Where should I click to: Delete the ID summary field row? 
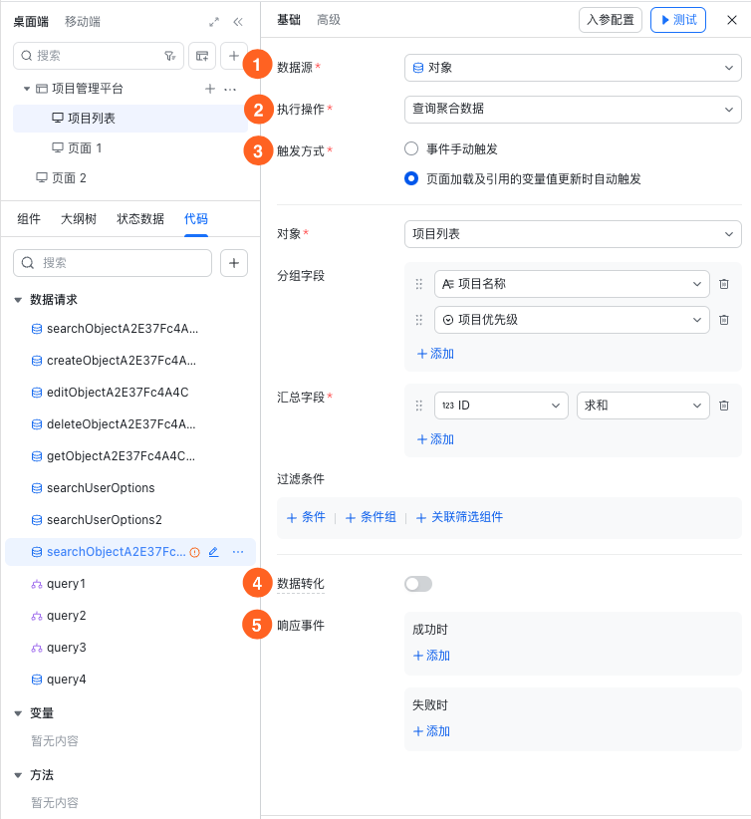724,406
